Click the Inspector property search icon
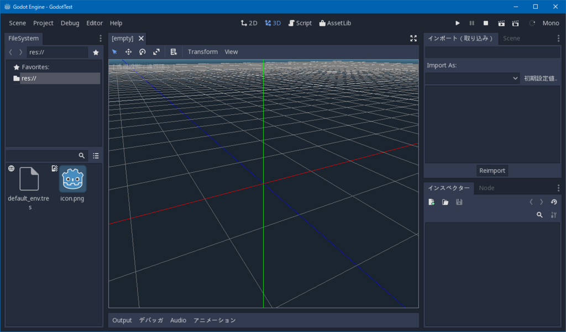The height and width of the screenshot is (332, 566). tap(539, 215)
